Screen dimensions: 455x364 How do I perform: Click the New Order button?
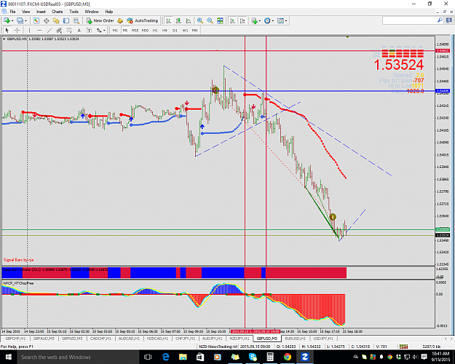tap(100, 20)
